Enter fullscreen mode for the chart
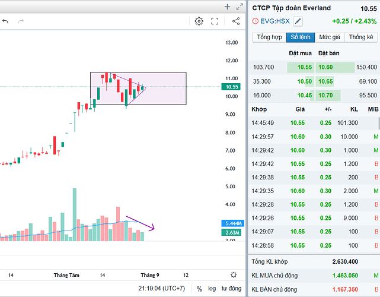The height and width of the screenshot is (297, 380). [x=215, y=21]
